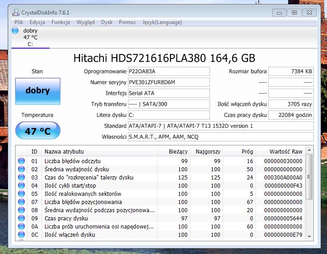Click the Ilość włączeń dysku field 3705 razy
327x254 pixels.
click(291, 104)
